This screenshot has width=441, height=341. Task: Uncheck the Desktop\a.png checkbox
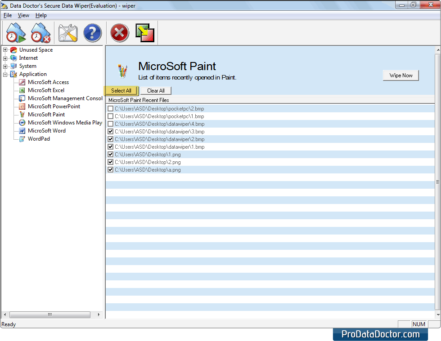point(111,169)
